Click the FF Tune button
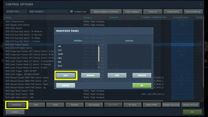 click(132, 105)
